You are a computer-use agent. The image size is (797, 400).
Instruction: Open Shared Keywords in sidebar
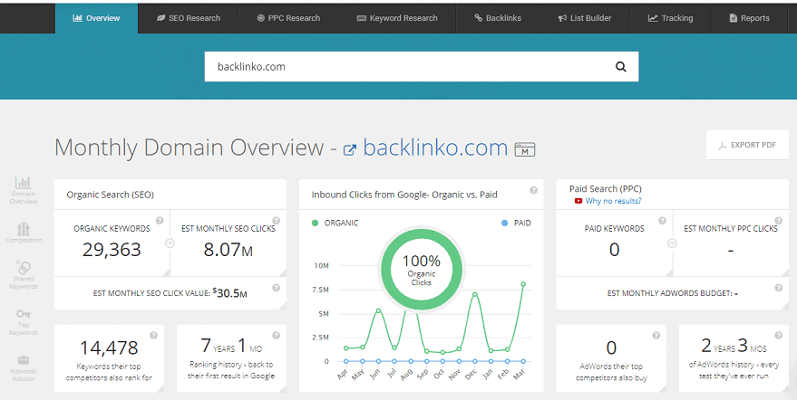click(24, 274)
